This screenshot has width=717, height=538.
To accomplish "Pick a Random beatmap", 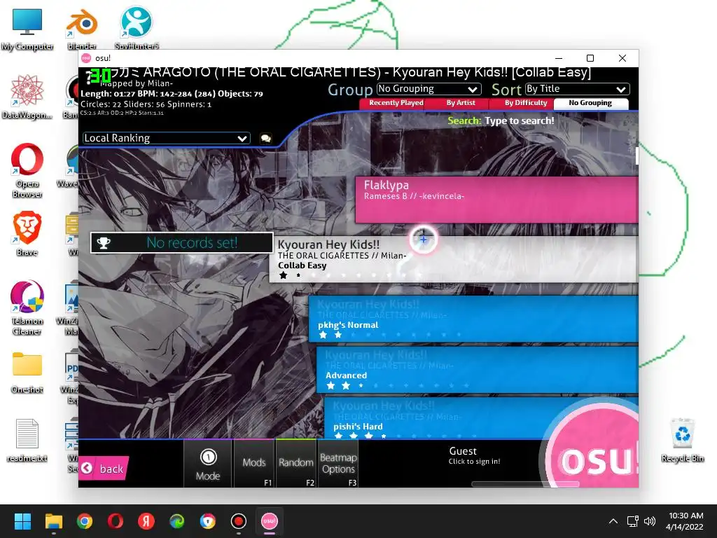I will point(296,464).
